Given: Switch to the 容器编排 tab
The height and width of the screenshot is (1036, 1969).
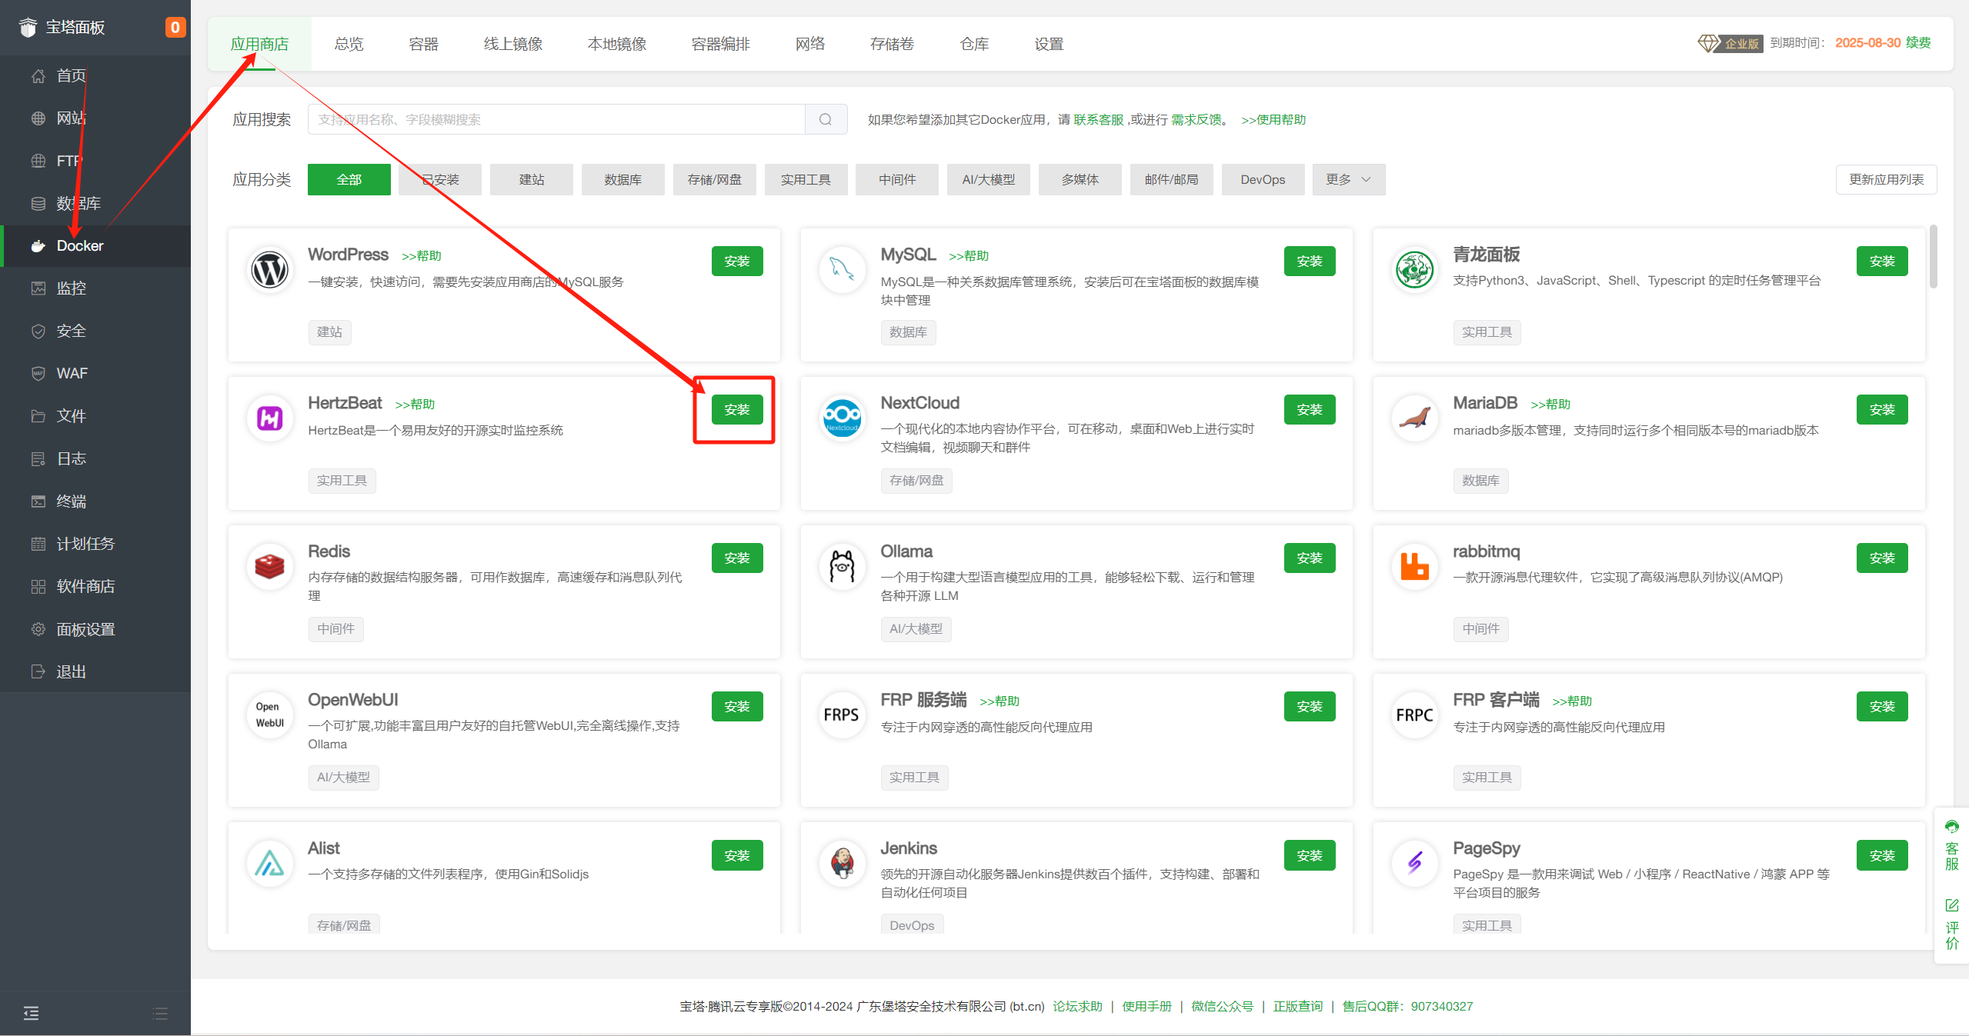Looking at the screenshot, I should (x=720, y=44).
